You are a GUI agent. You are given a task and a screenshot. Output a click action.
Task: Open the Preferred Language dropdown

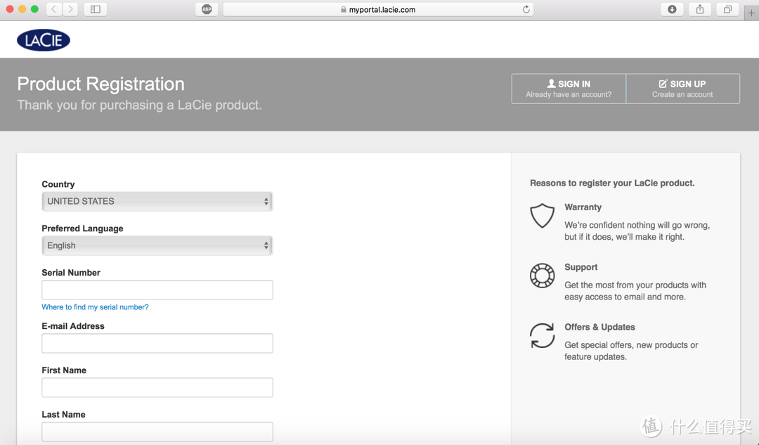pos(157,245)
